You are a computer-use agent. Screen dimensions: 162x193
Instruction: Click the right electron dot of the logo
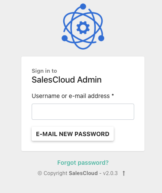(x=101, y=38)
